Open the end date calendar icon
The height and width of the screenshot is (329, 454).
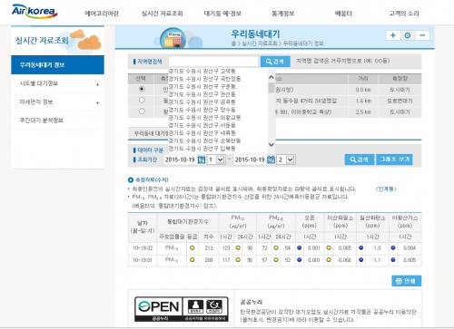coord(271,160)
